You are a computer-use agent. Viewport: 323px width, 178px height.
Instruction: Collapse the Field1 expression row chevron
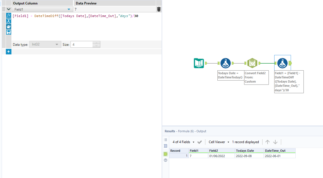tap(8, 9)
